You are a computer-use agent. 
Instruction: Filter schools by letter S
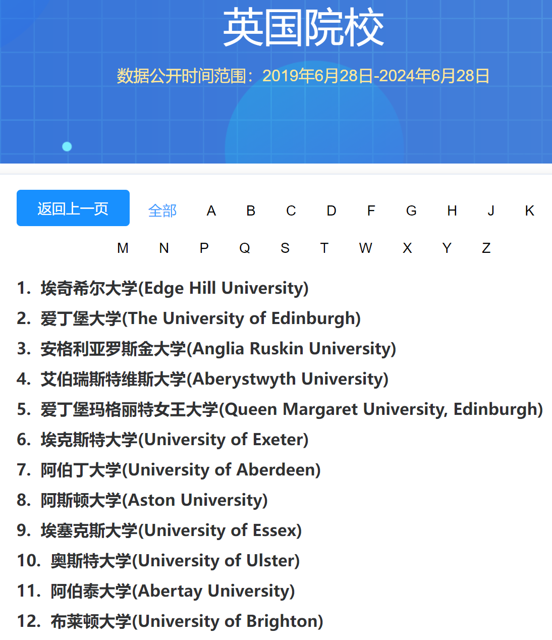285,248
